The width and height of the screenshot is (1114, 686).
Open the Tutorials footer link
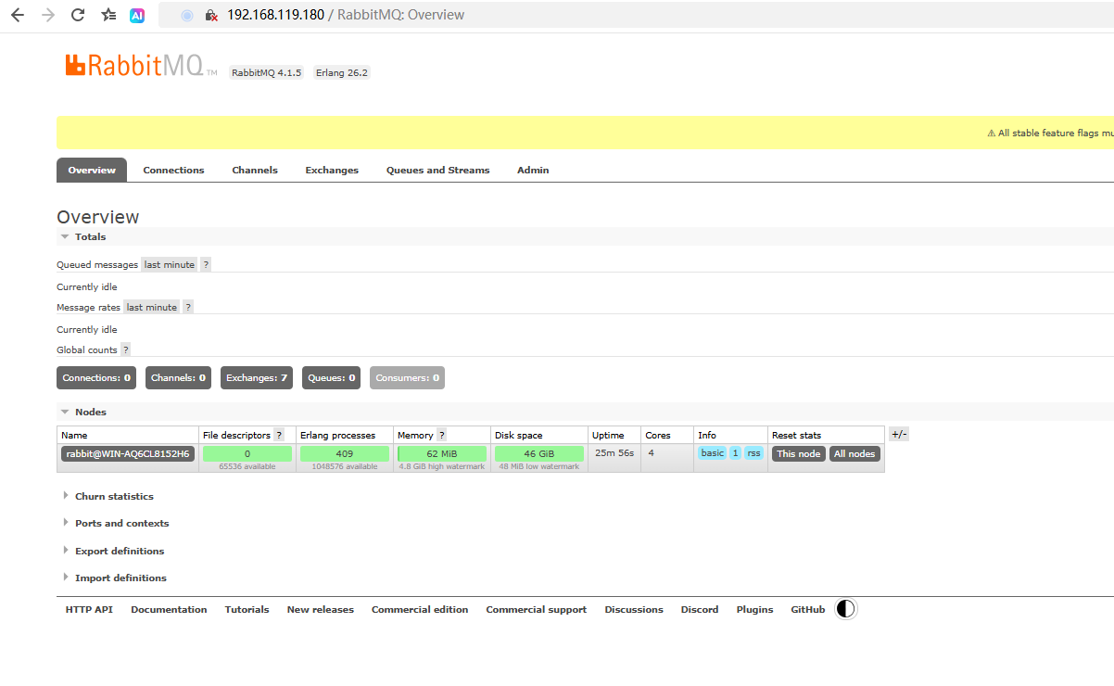[247, 610]
